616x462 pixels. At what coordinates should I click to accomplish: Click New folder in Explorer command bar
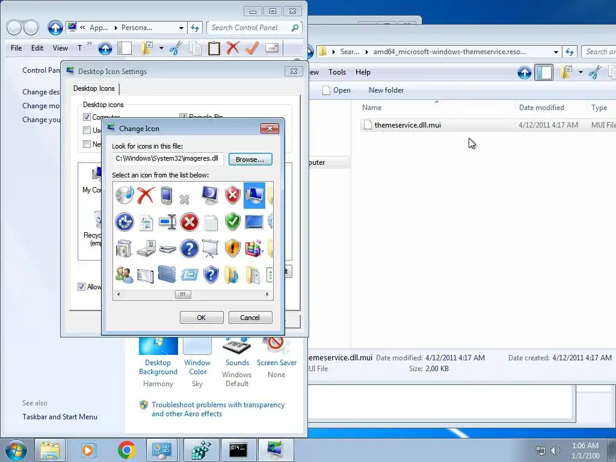tap(386, 90)
